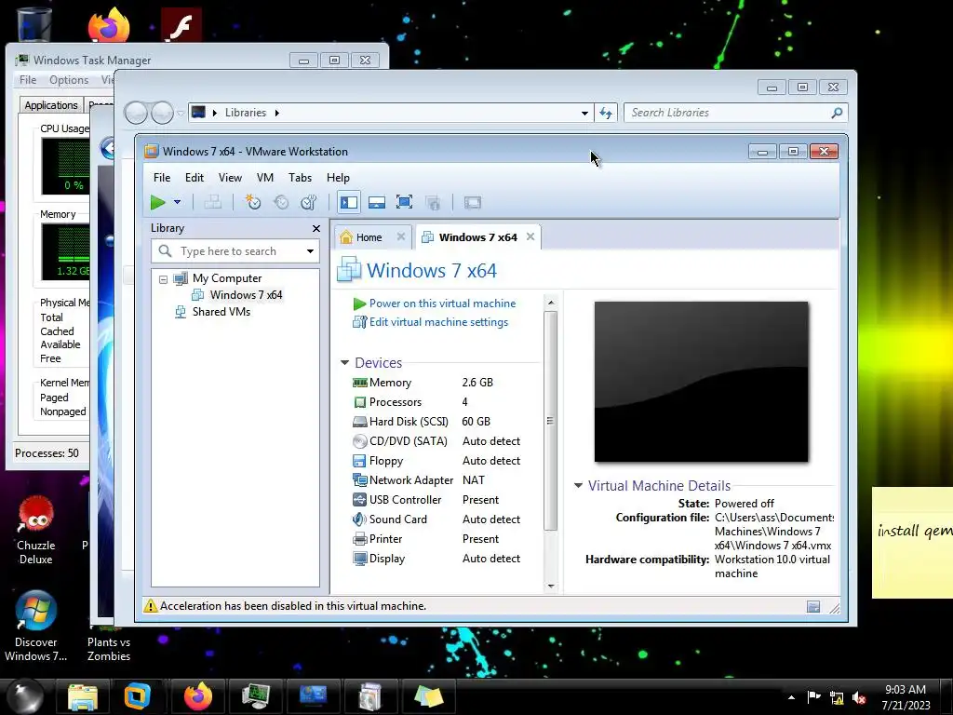Viewport: 953px width, 715px height.
Task: Open the Snapshot Manager toolbar icon
Action: [309, 202]
